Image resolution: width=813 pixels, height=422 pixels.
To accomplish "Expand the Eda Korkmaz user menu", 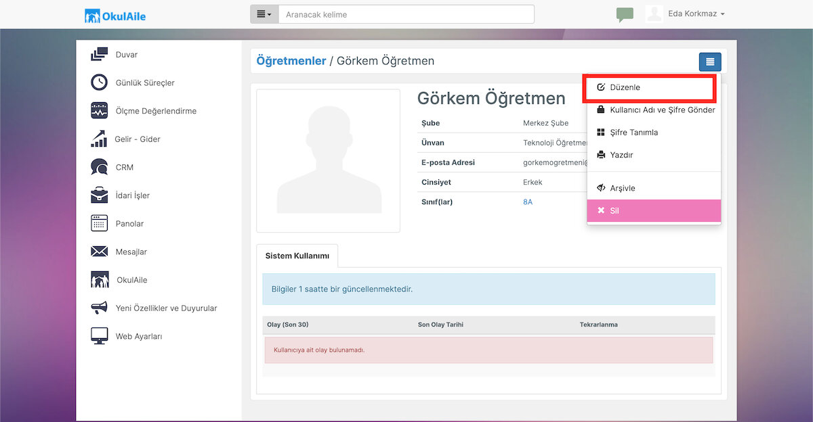I will (x=696, y=14).
